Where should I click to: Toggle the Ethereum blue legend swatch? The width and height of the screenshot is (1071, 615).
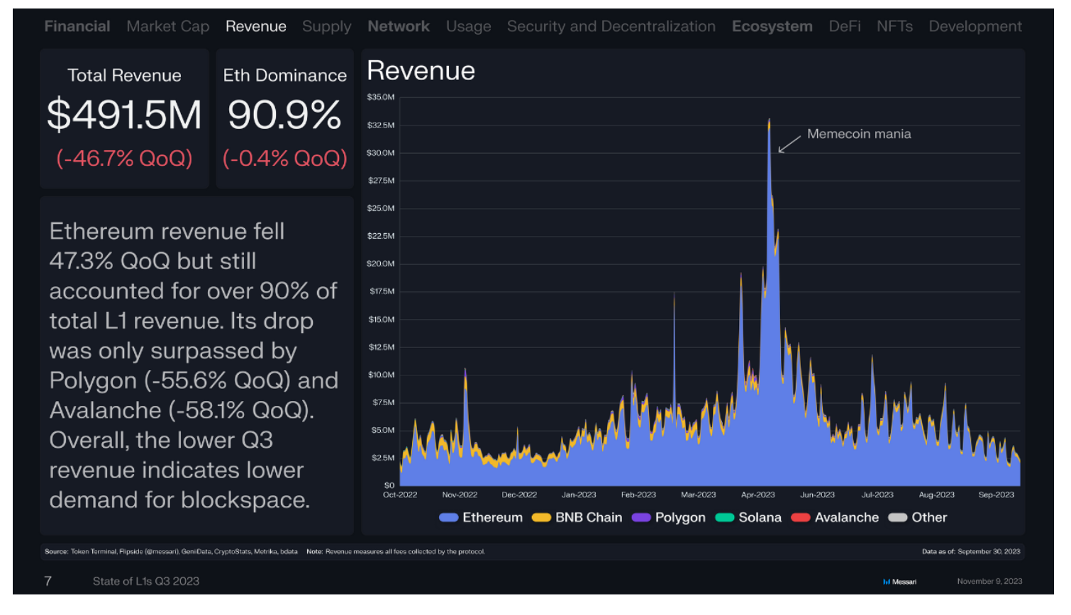pyautogui.click(x=448, y=517)
